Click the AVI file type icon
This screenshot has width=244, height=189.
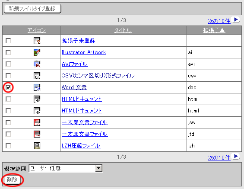37,64
